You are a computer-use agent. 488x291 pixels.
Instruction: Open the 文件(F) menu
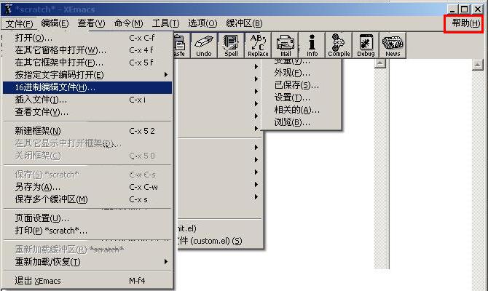[19, 23]
